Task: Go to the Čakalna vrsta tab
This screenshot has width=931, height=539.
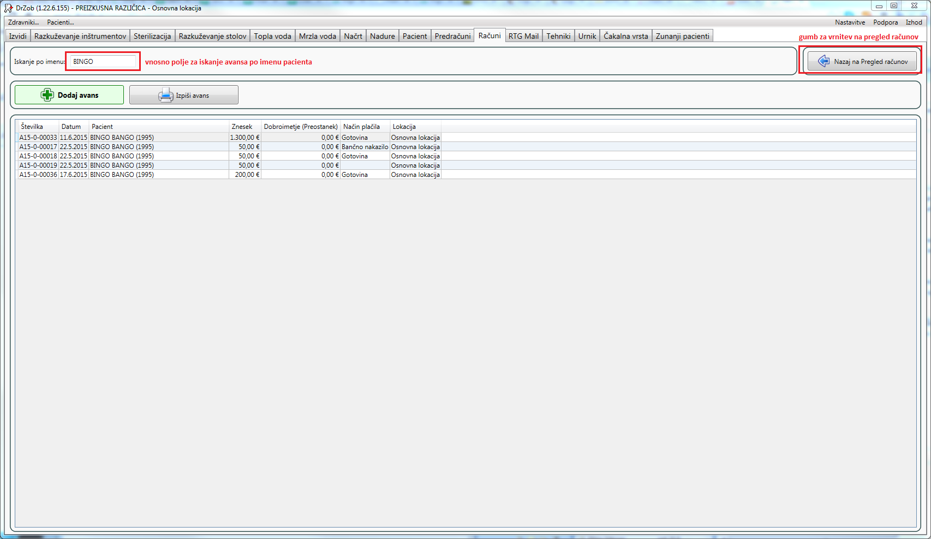Action: pyautogui.click(x=625, y=36)
